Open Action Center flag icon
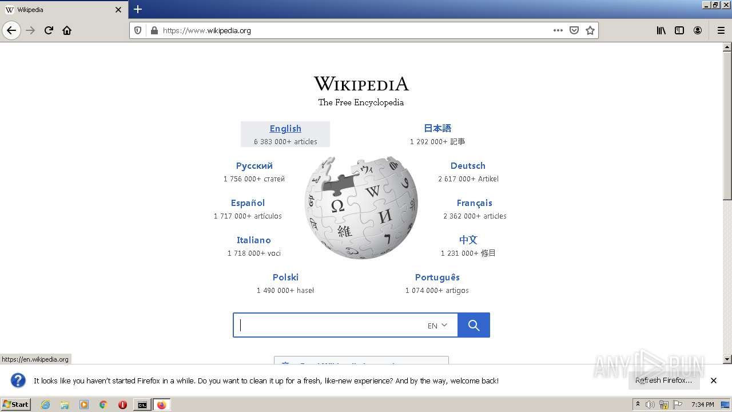This screenshot has width=732, height=412. tap(678, 405)
